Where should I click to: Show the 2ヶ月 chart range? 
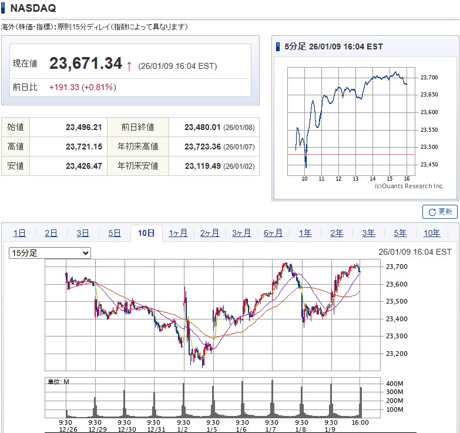point(210,233)
